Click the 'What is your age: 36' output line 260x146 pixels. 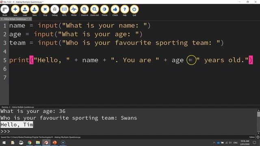(x=33, y=111)
